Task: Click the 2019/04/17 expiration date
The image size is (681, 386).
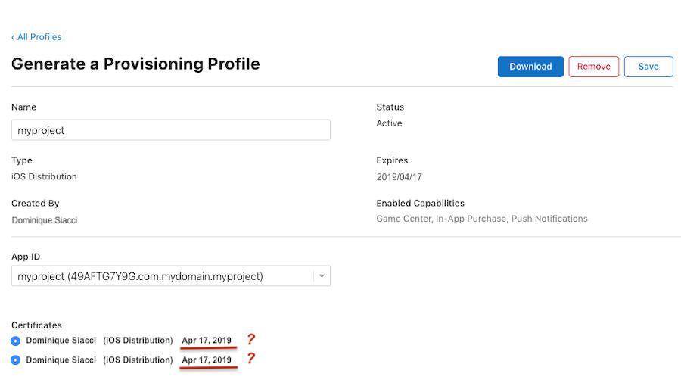Action: 399,177
